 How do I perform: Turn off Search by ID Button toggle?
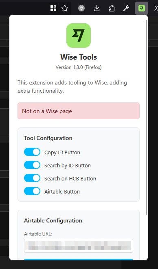[x=32, y=165]
